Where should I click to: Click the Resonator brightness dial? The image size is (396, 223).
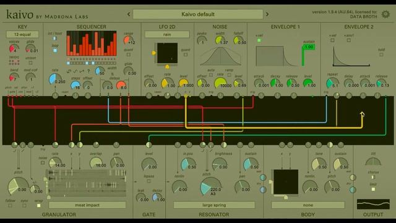pos(219,164)
